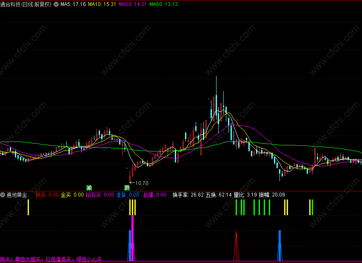Click the usage note 用法 text line
Viewport: 362px width, 263px height.
(51, 259)
